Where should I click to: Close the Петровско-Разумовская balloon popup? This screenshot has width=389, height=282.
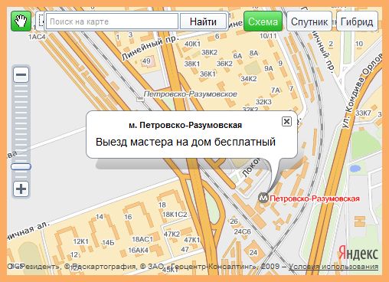point(286,121)
